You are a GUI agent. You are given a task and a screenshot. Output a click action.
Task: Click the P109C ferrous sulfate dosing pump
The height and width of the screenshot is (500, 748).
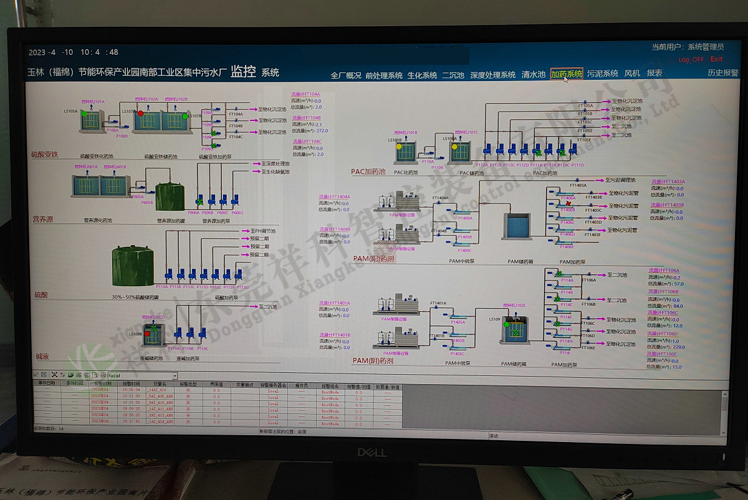pyautogui.click(x=213, y=133)
